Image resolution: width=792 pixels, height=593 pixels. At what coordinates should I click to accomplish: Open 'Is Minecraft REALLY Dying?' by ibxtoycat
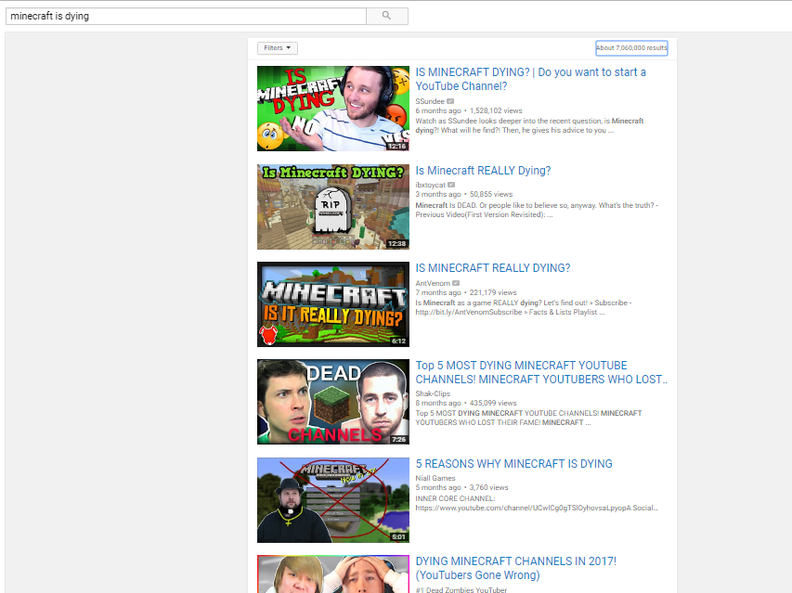tap(484, 171)
